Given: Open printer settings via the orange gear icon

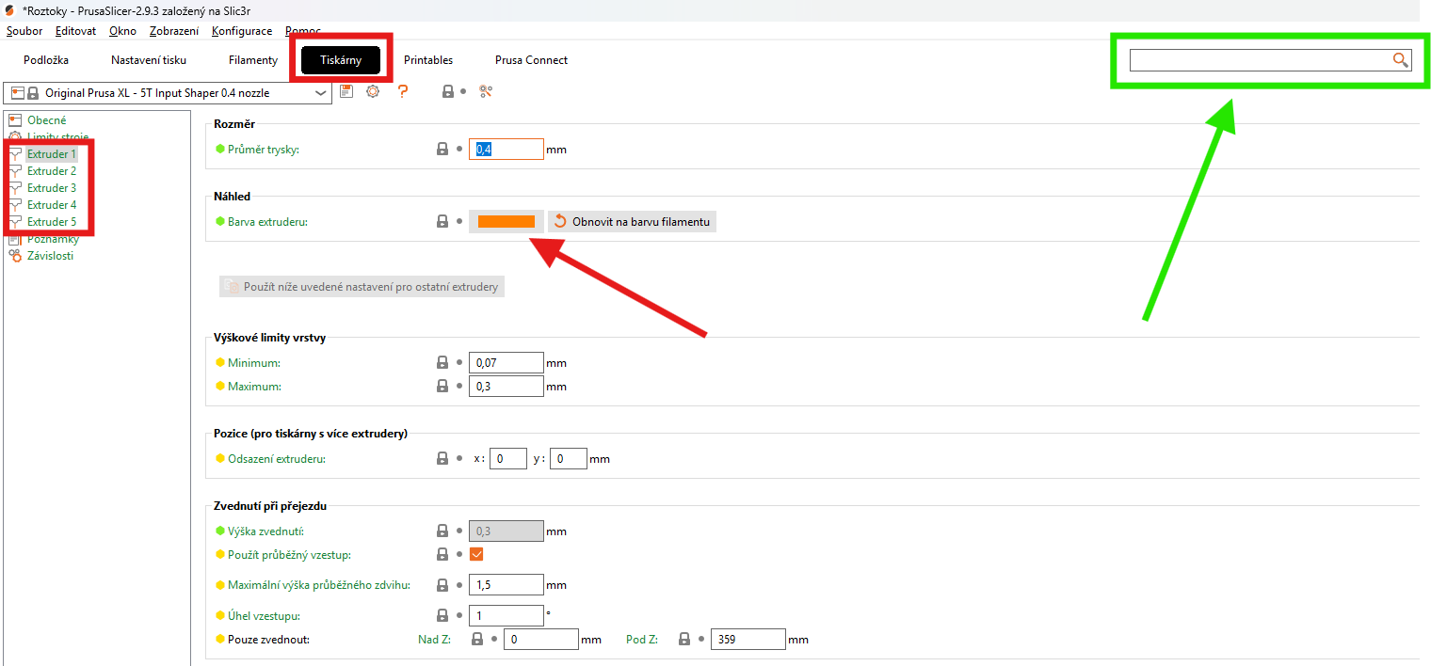Looking at the screenshot, I should (x=373, y=92).
